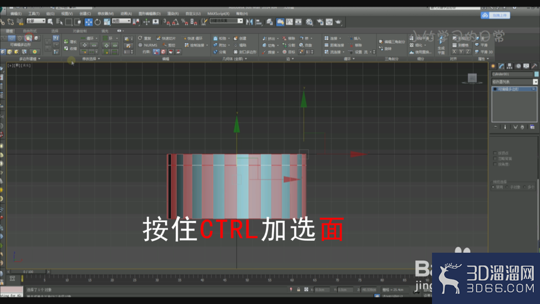540x304 pixels.
Task: Open Select by Name tool
Action: point(59,22)
